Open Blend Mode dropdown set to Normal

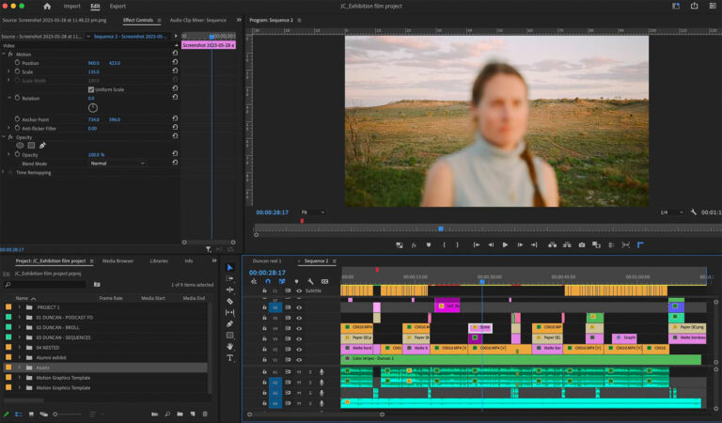118,164
